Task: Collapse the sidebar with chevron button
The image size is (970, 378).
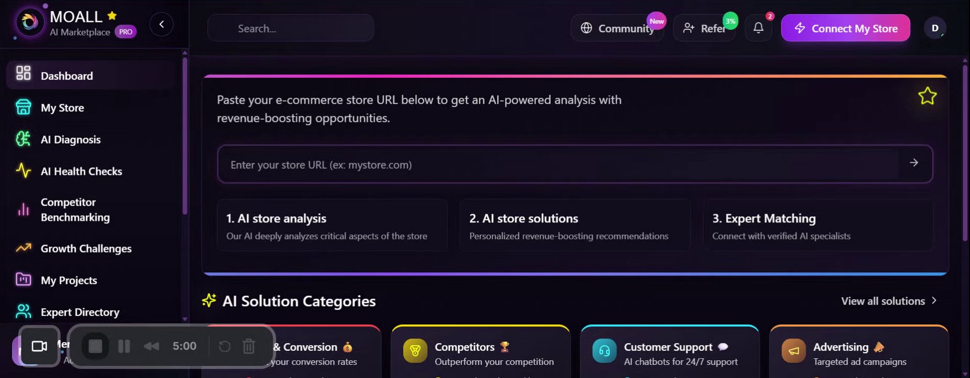Action: (x=161, y=24)
